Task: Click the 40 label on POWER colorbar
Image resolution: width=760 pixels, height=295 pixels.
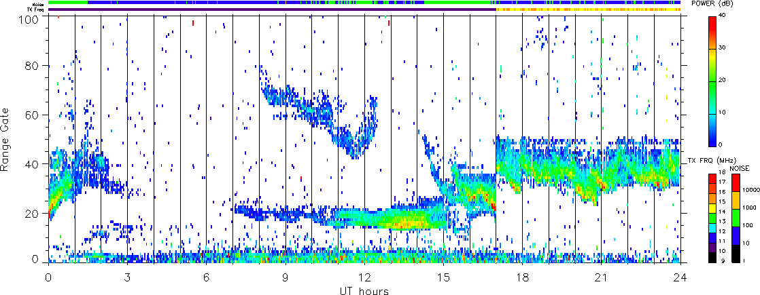Action: [722, 16]
